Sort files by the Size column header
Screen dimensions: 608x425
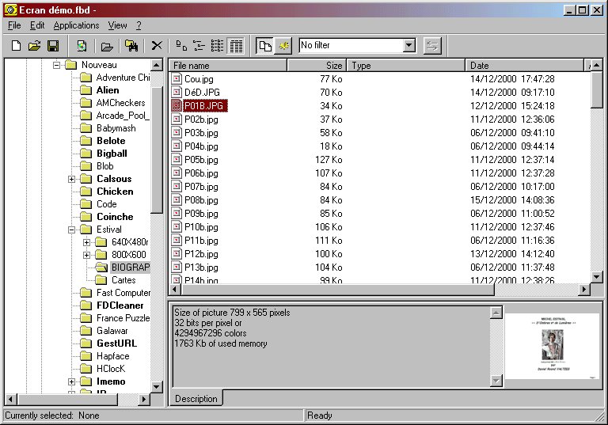317,66
